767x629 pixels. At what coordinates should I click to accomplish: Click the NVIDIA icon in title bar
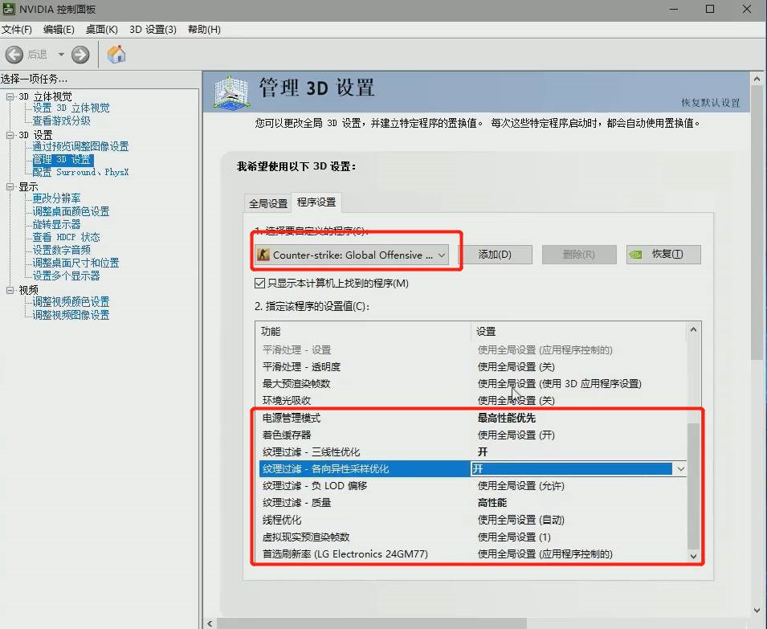coord(8,8)
